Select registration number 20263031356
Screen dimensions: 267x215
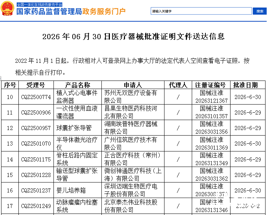[x=211, y=132]
